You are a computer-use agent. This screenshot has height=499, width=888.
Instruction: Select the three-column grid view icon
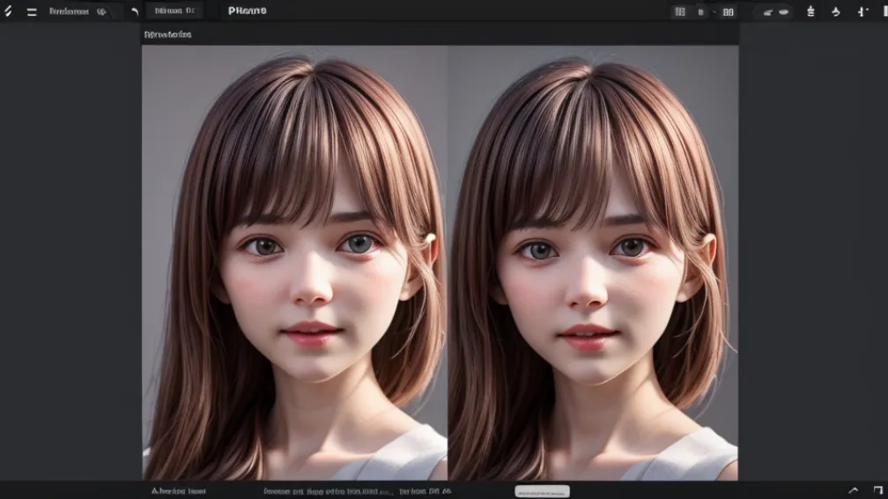pos(680,12)
